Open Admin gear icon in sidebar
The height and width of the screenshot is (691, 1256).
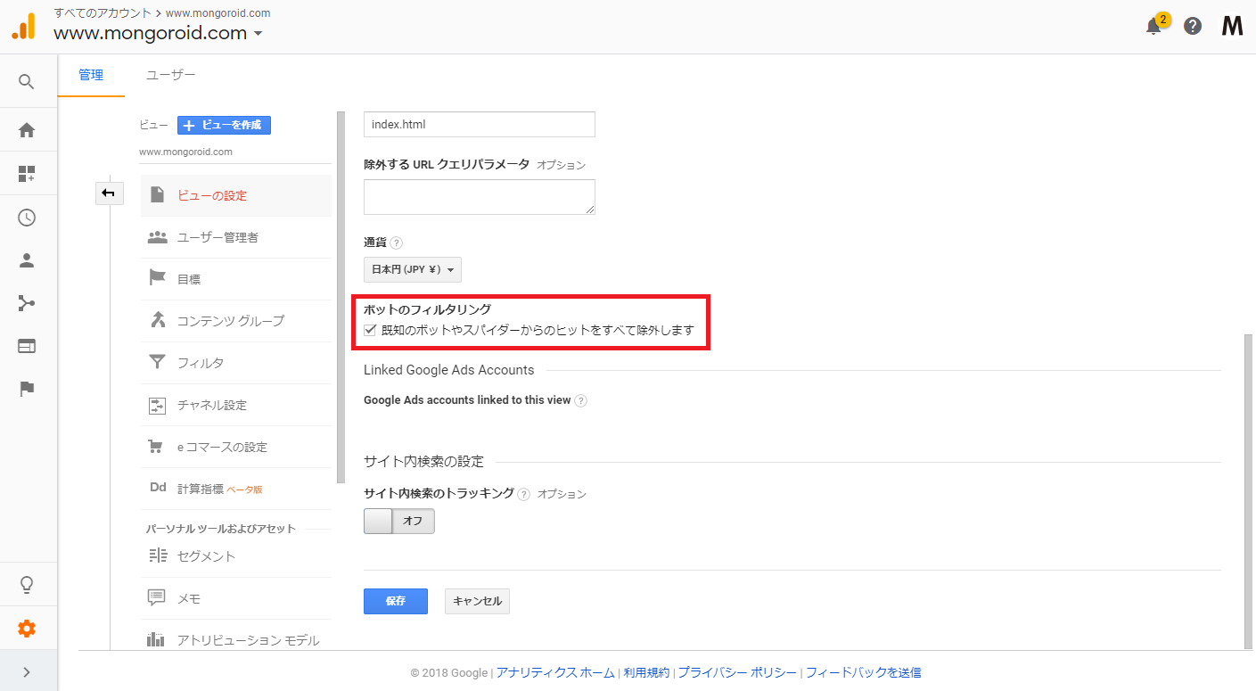pos(27,629)
